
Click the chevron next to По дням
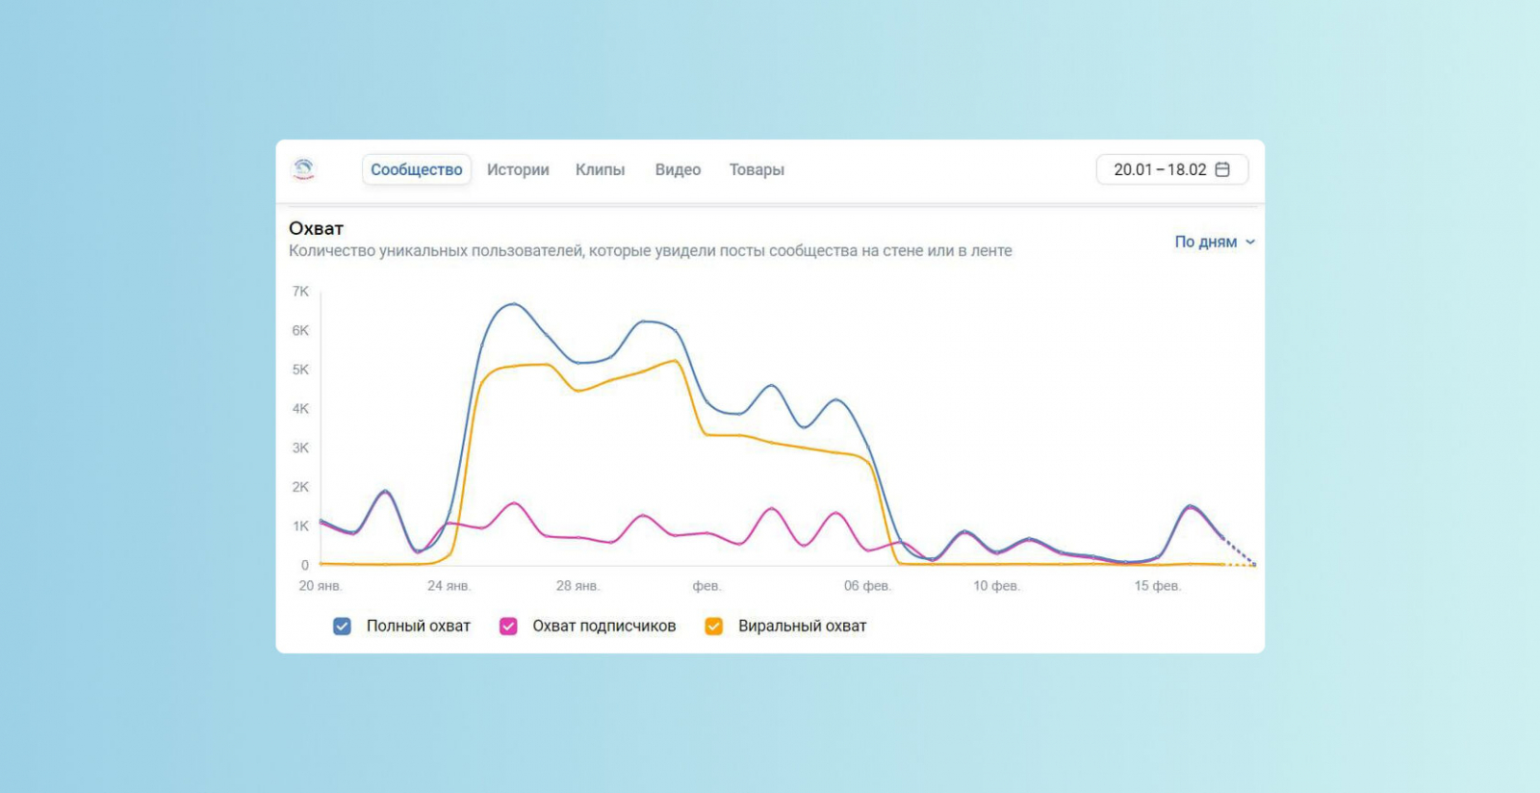[1250, 243]
